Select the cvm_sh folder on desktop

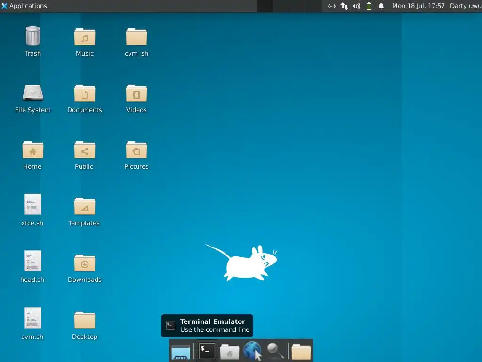tap(137, 37)
